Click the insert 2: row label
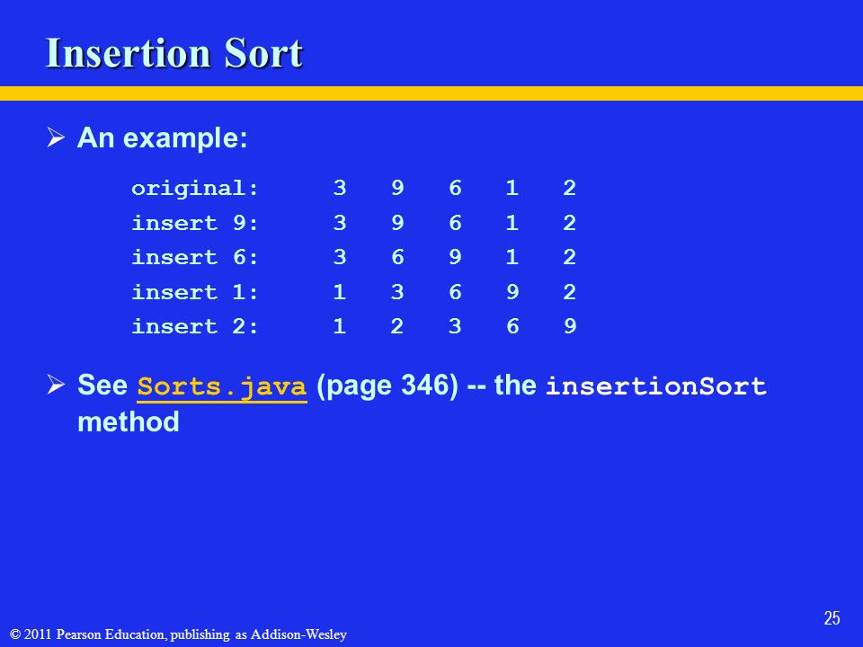The width and height of the screenshot is (863, 647). tap(195, 326)
